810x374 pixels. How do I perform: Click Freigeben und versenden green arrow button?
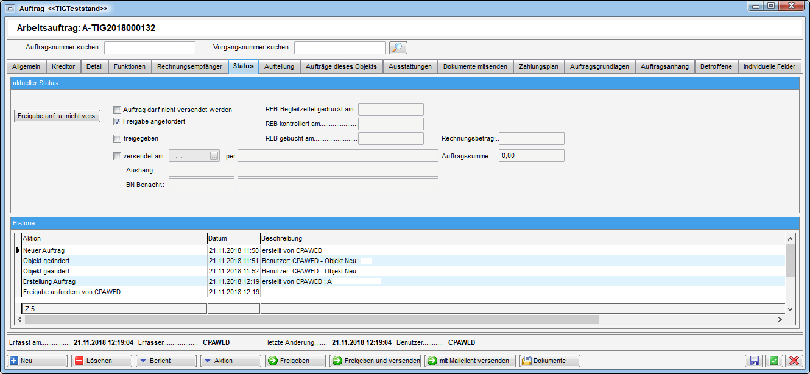(375, 361)
